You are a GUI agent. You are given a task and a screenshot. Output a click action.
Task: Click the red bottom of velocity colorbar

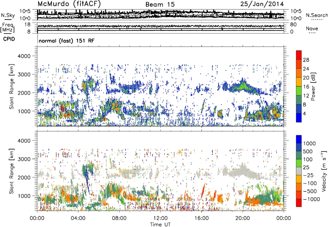click(x=299, y=203)
